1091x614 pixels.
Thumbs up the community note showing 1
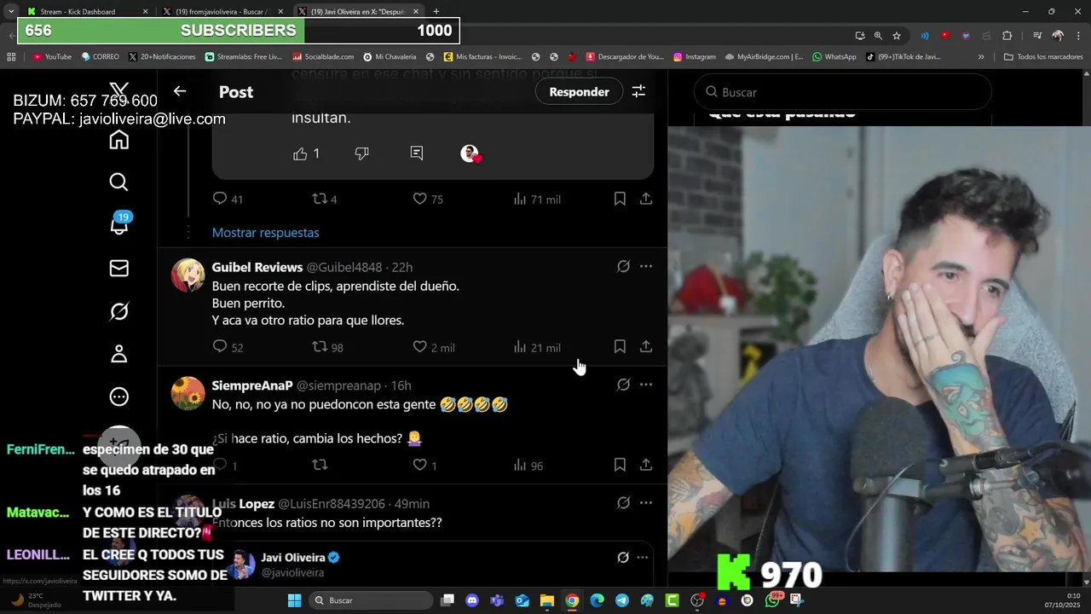pos(306,153)
